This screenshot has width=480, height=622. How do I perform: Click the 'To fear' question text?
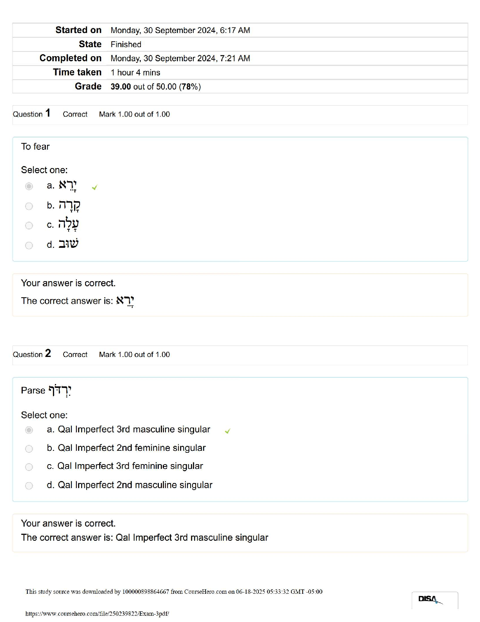tap(35, 146)
